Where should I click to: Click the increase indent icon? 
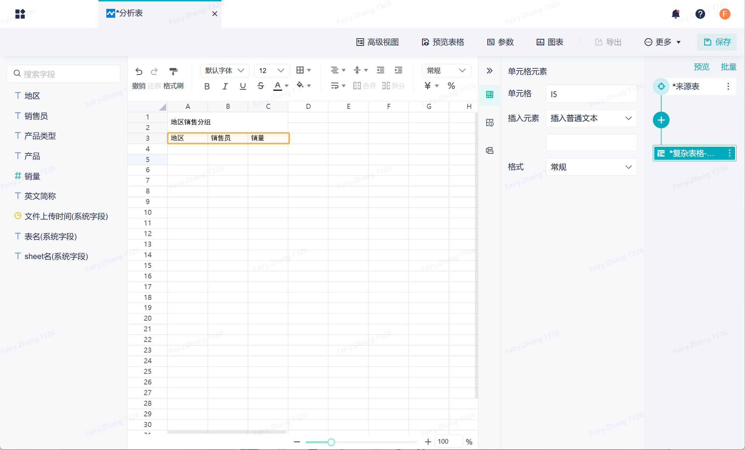coord(398,70)
